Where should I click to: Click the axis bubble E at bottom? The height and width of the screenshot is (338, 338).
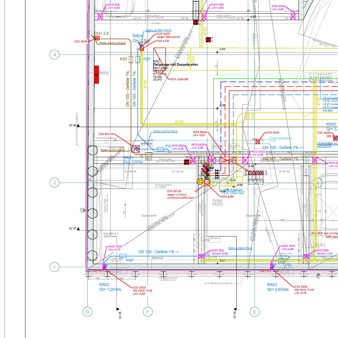(254, 311)
